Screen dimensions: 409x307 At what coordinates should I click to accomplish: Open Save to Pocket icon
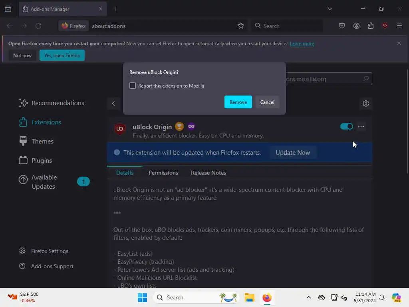tap(342, 26)
